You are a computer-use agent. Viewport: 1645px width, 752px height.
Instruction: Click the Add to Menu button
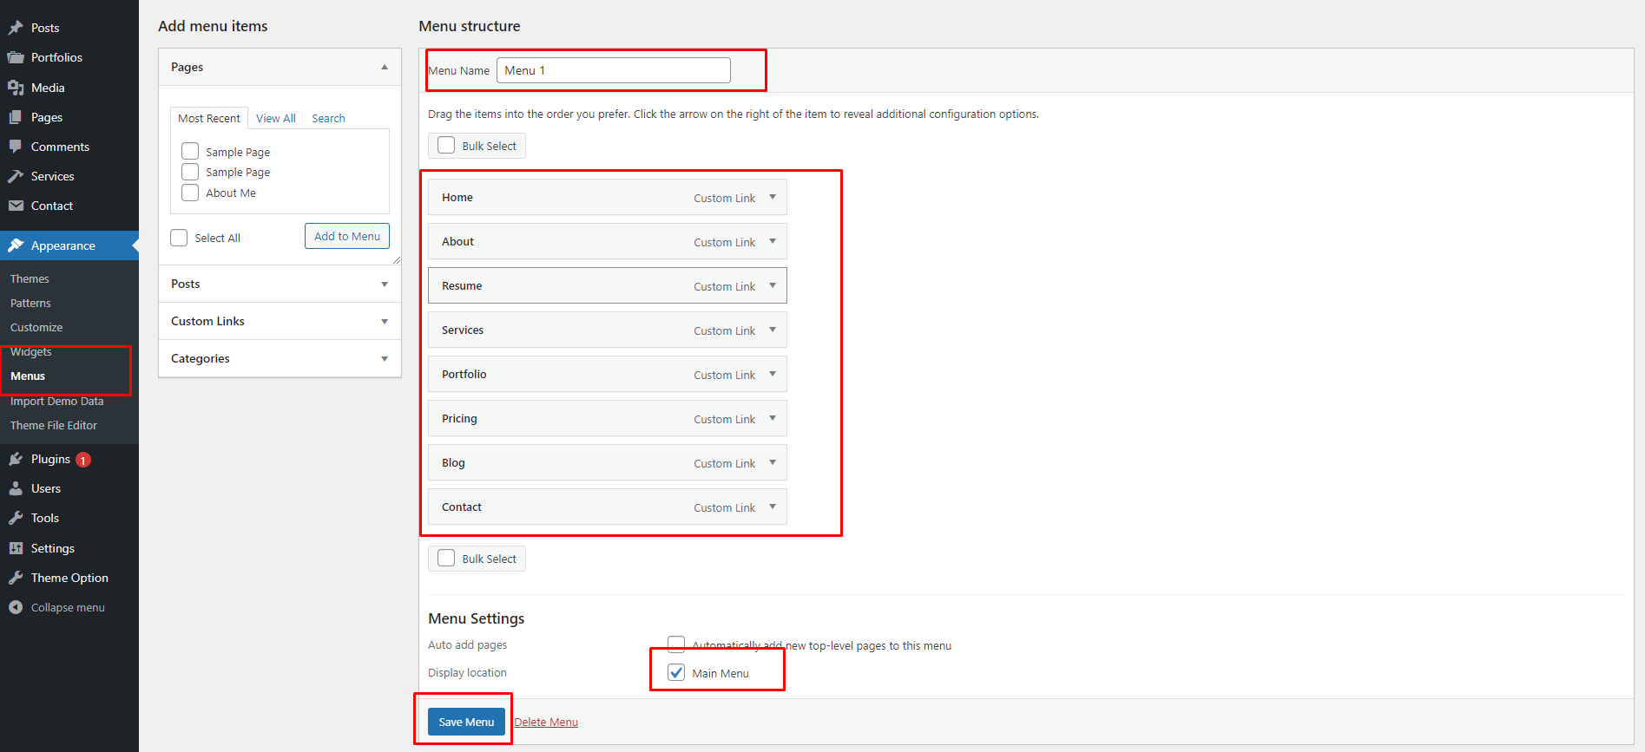[346, 236]
